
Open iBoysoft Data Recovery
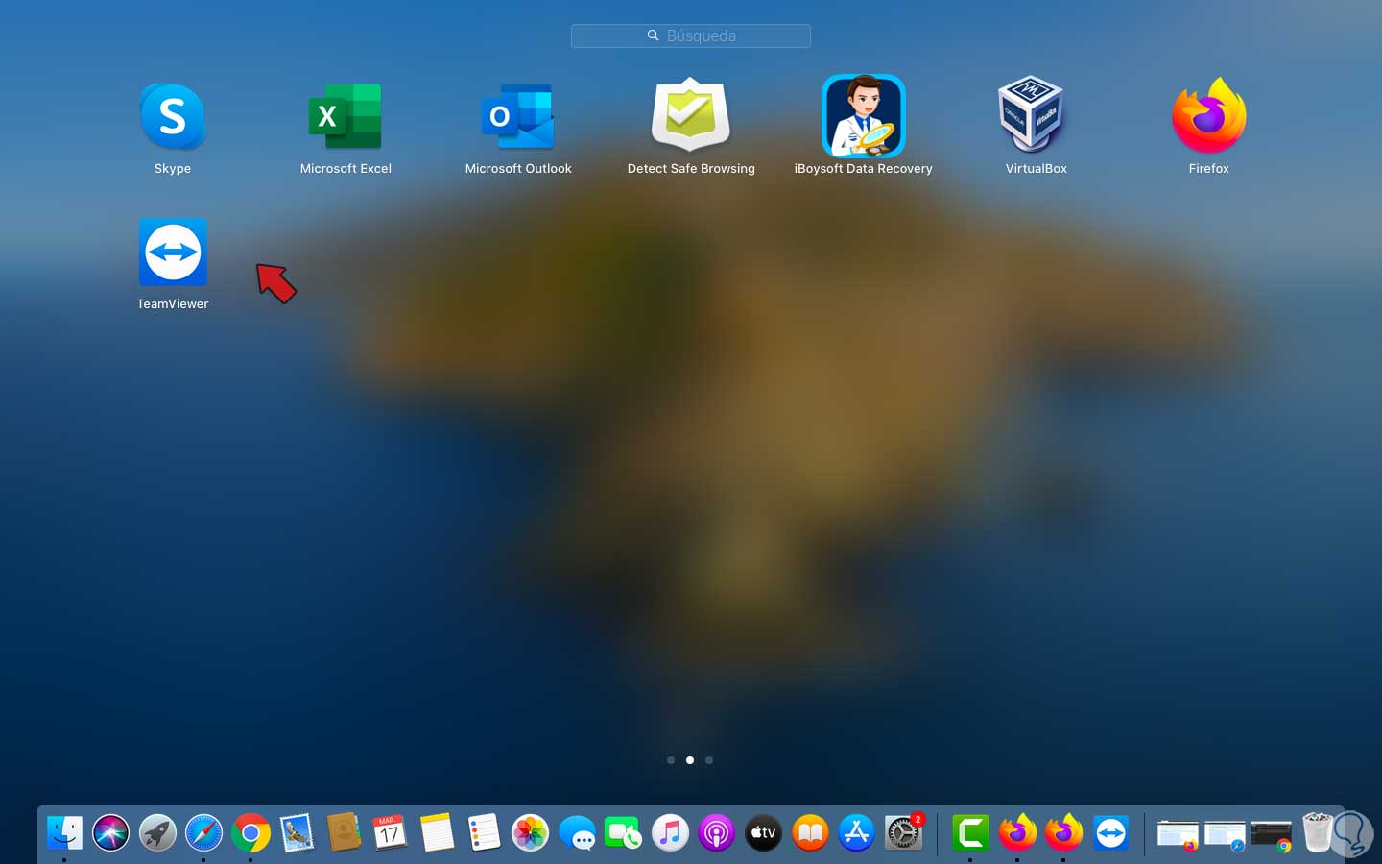(x=864, y=115)
